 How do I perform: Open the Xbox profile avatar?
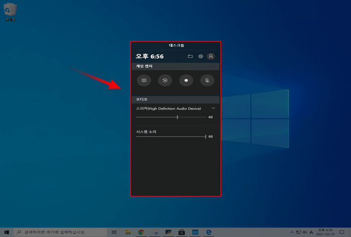coord(211,56)
